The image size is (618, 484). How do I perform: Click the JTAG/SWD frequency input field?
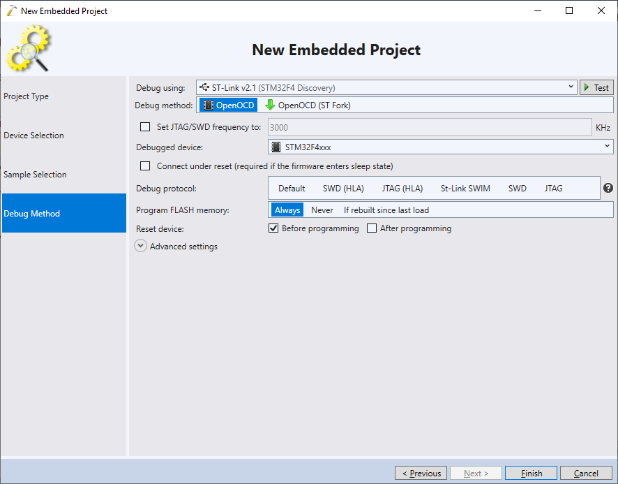[x=430, y=127]
